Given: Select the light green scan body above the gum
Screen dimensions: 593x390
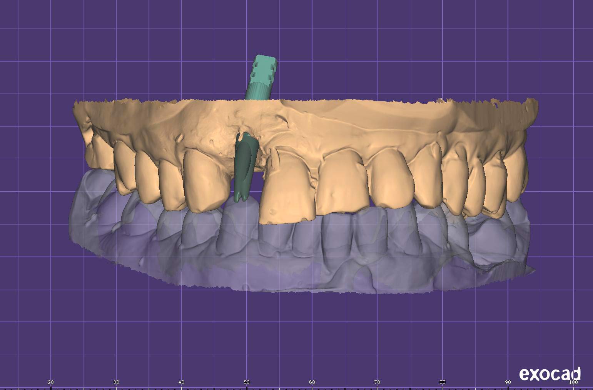Looking at the screenshot, I should tap(261, 78).
